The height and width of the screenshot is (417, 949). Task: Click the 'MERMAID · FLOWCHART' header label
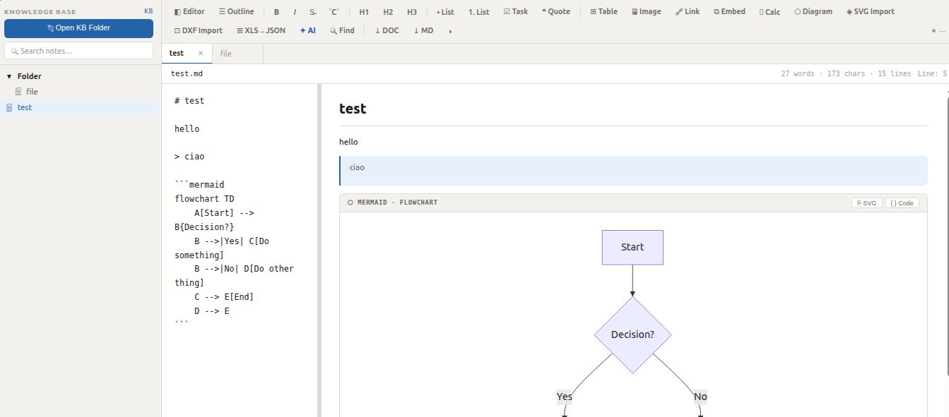click(397, 203)
